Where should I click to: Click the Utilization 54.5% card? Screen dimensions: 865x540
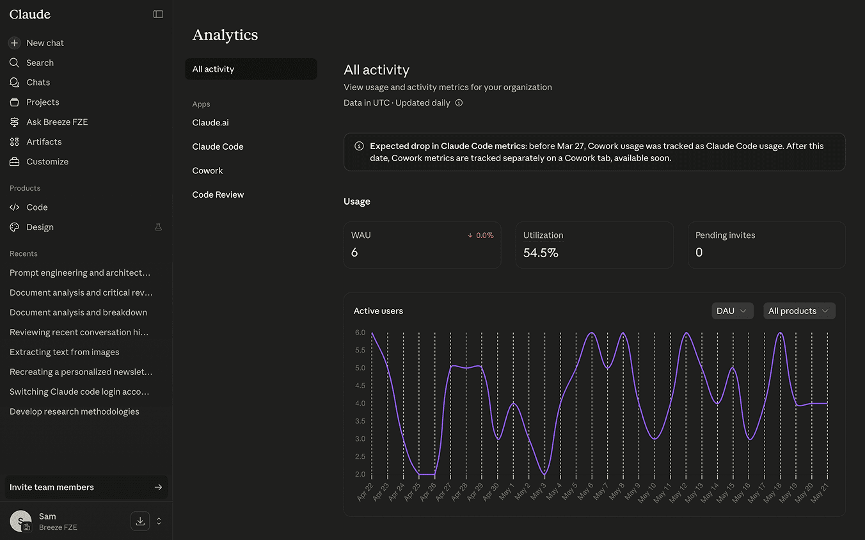(x=594, y=245)
